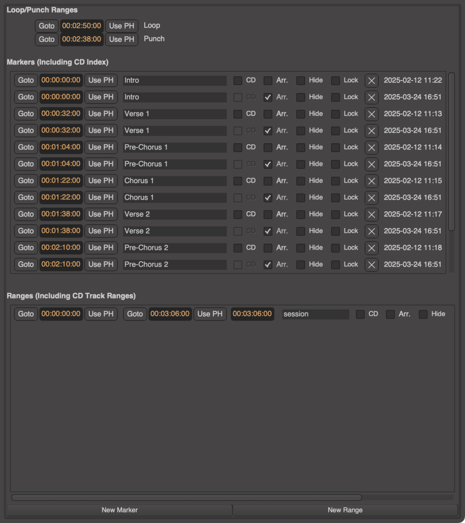Create a New Range
The image size is (465, 523).
point(345,510)
